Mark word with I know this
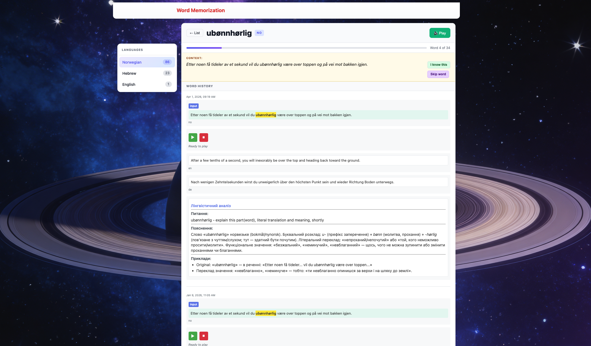The width and height of the screenshot is (591, 346). click(x=439, y=65)
